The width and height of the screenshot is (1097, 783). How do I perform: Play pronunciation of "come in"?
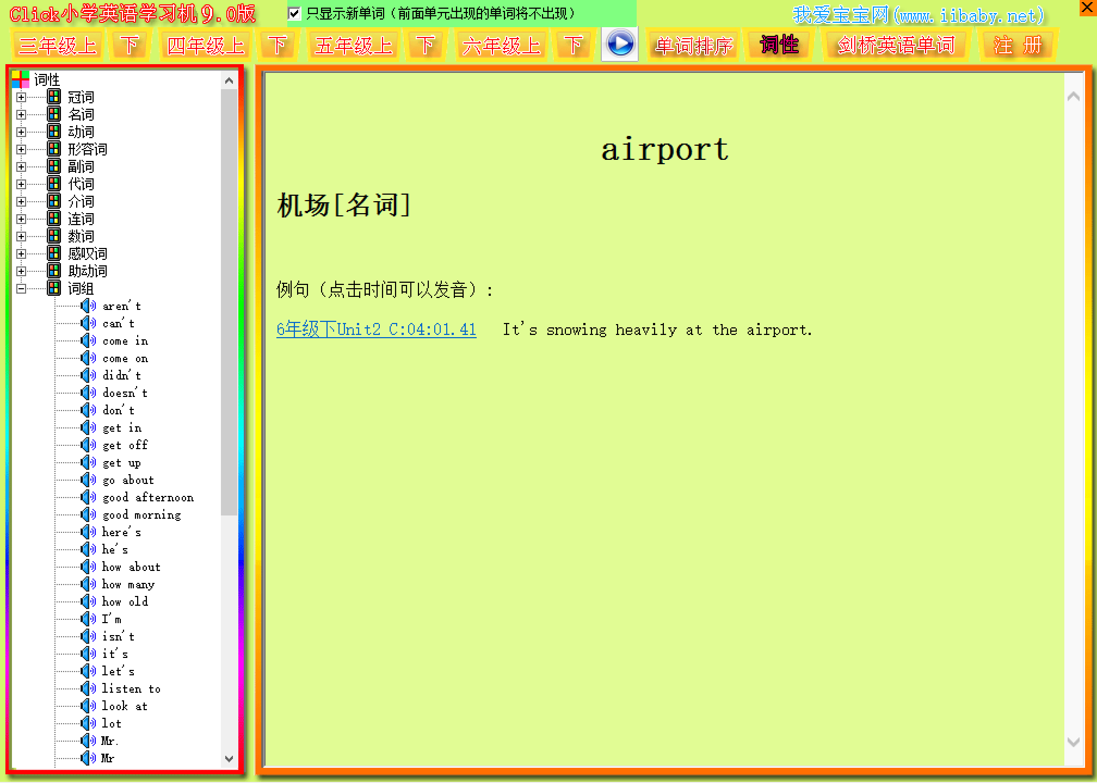point(88,341)
